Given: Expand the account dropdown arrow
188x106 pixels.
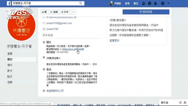Looking at the screenshot, I should pos(168,3).
